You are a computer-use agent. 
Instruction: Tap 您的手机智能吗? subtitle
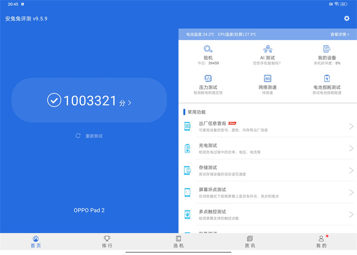tap(267, 63)
